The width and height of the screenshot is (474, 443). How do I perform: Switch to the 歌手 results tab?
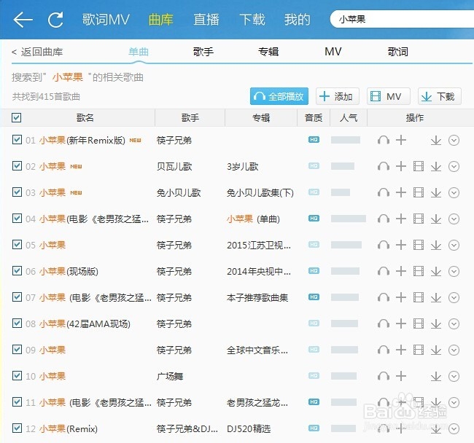(203, 52)
